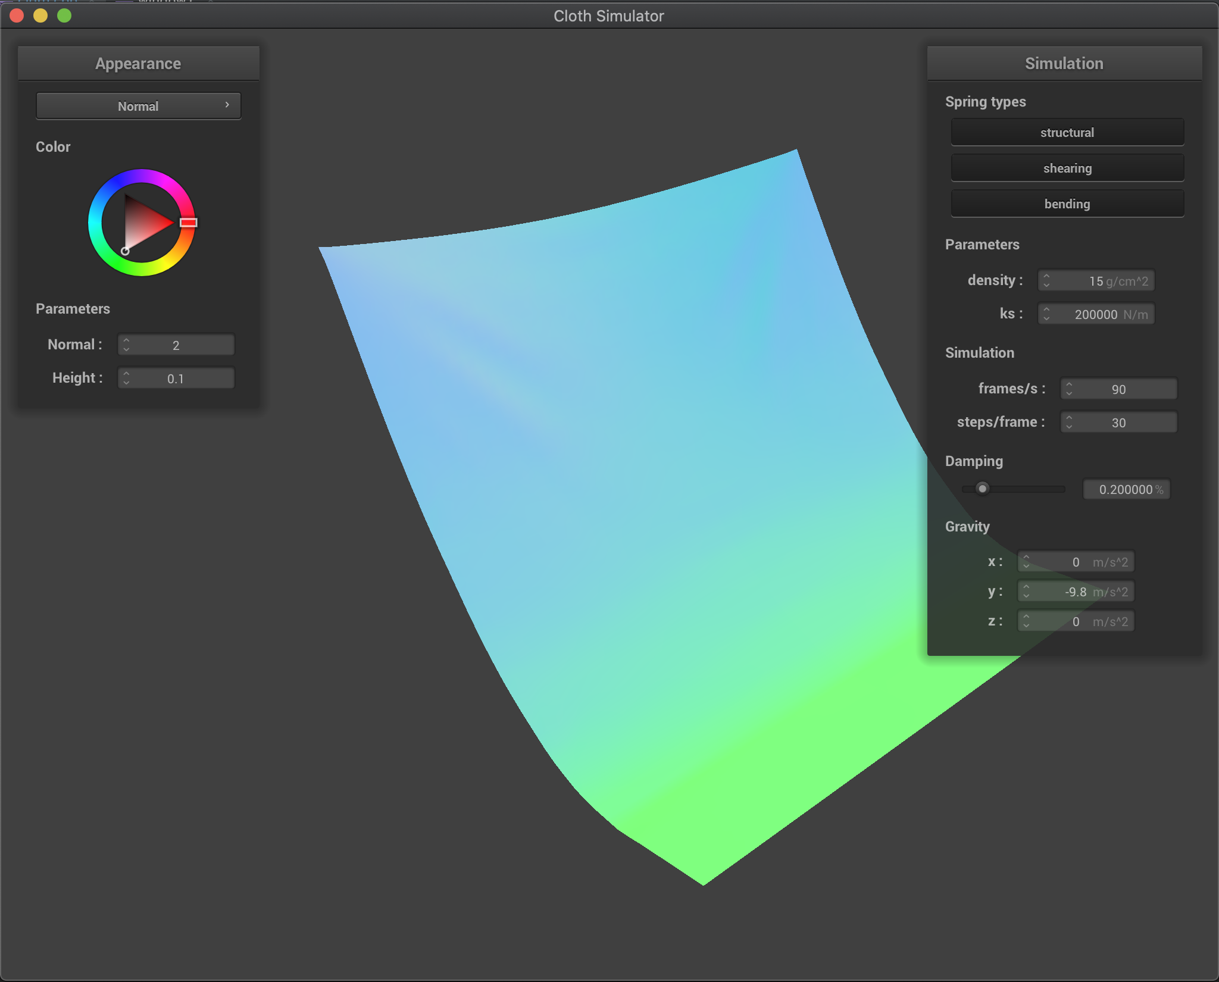Click the Normal parameter stepper arrows

point(126,345)
